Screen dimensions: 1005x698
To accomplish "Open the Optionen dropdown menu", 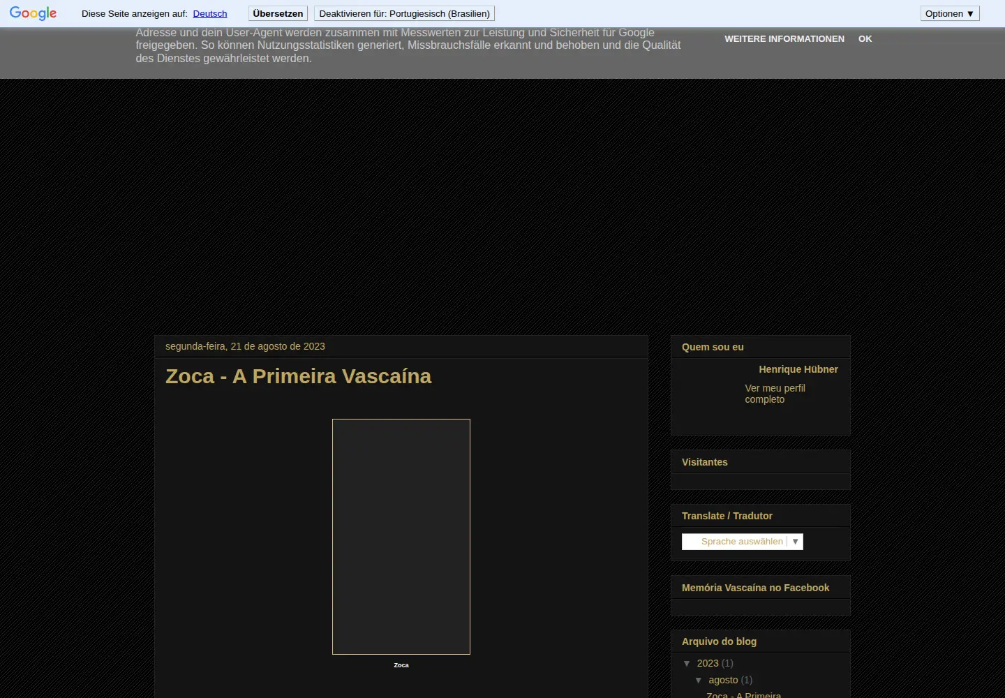I will coord(950,13).
